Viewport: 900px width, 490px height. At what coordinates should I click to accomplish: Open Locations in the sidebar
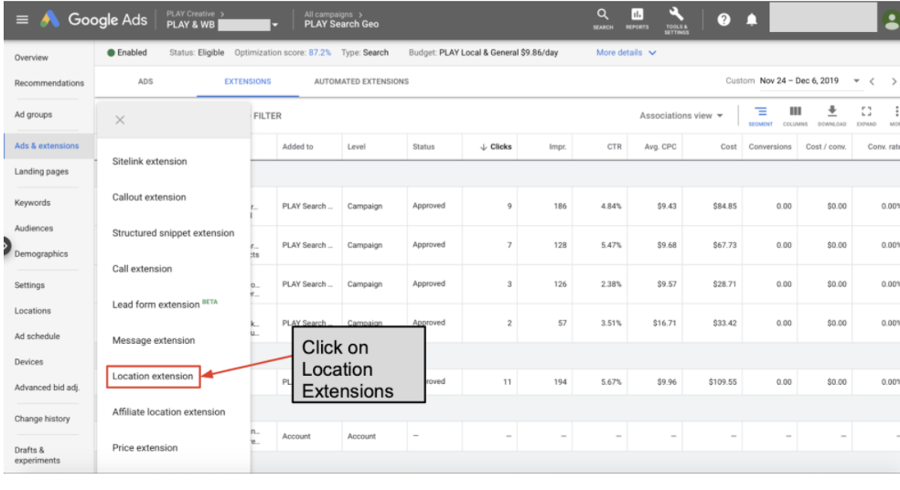coord(32,311)
